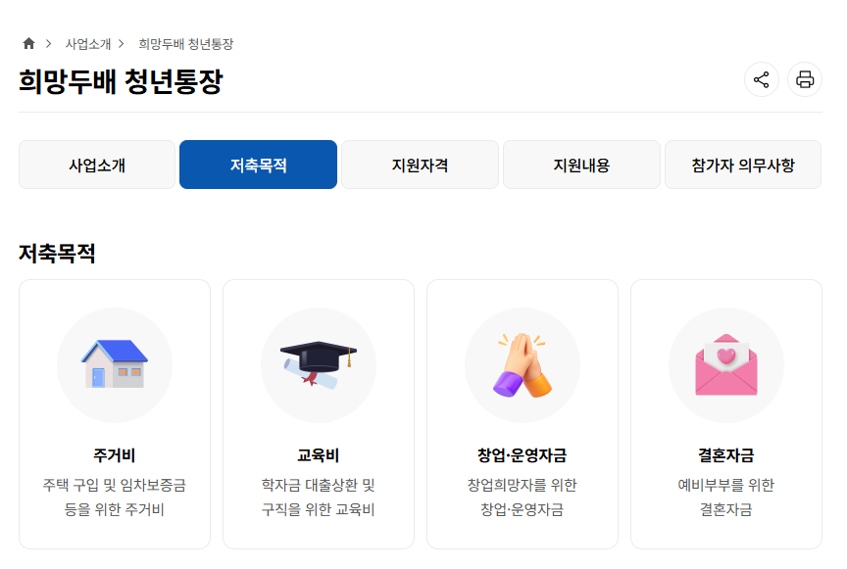Click the 주거비 card title

[x=114, y=454]
